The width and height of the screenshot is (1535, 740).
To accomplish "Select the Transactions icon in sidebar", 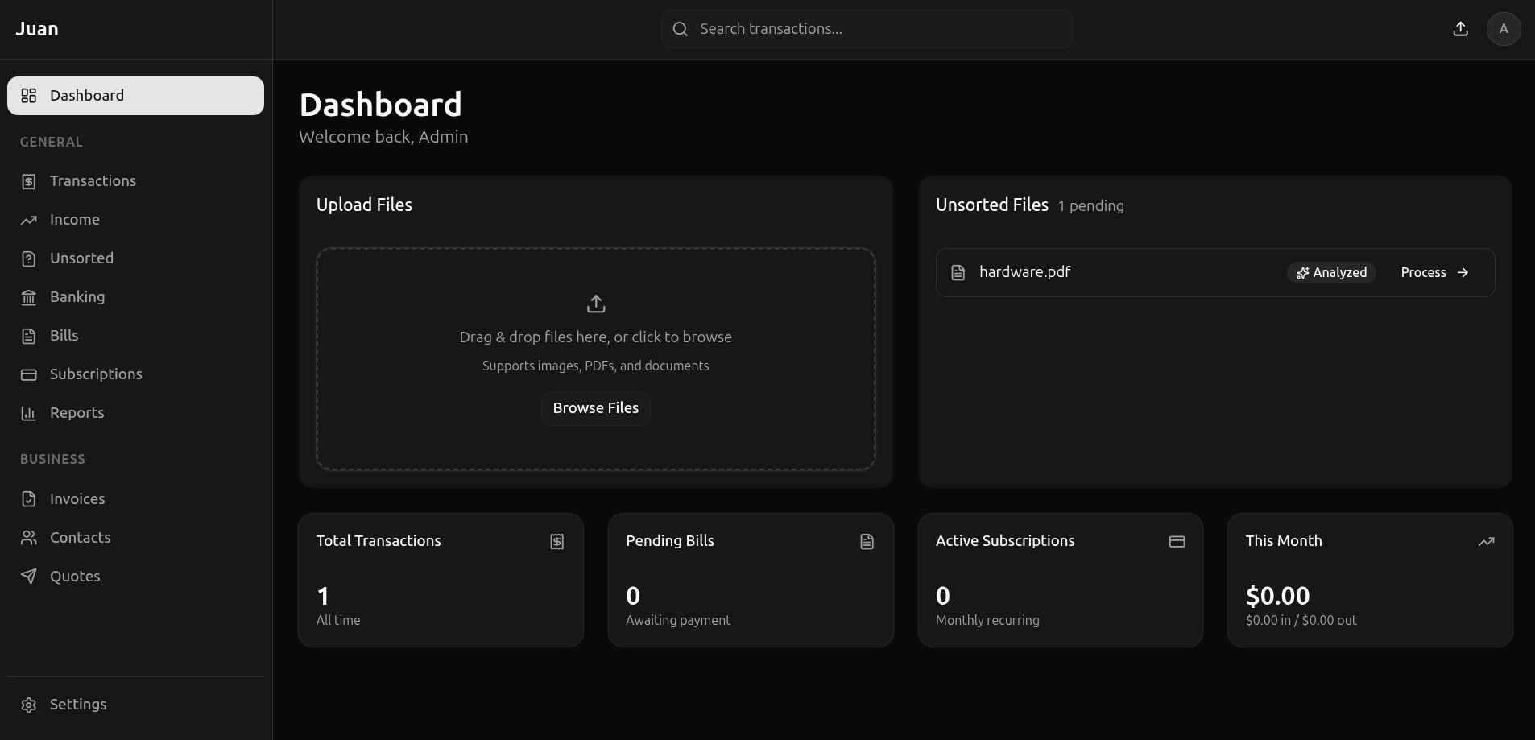I will tap(29, 181).
